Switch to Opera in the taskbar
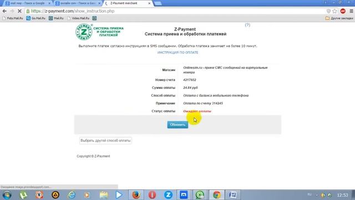The height and width of the screenshot is (200, 355). (x=152, y=195)
